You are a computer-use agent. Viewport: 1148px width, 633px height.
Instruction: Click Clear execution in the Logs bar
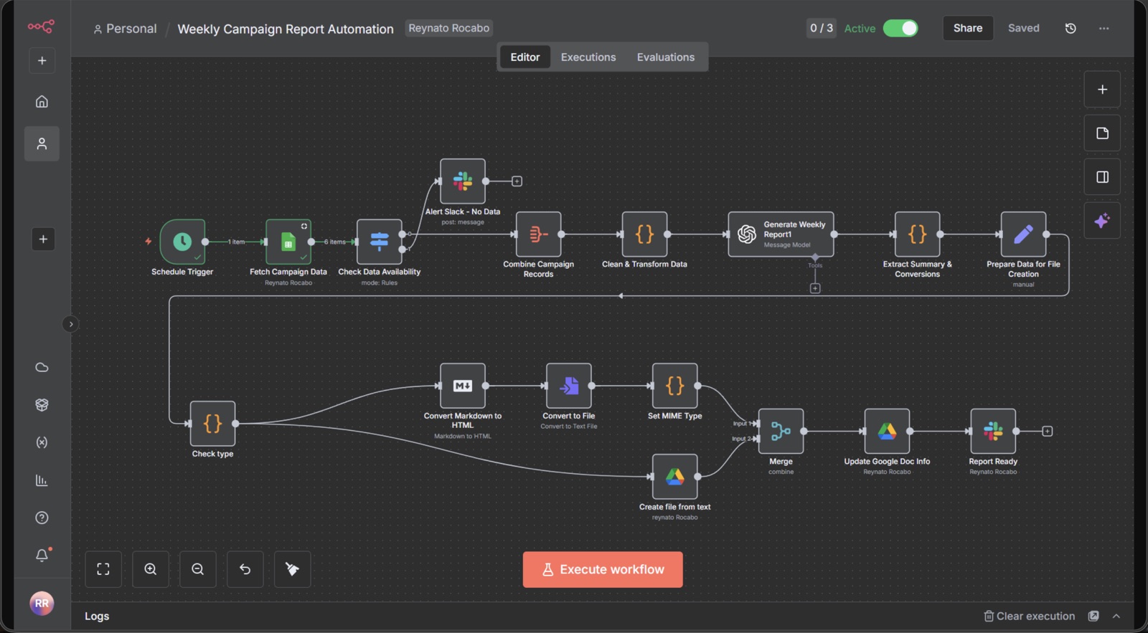point(1030,616)
